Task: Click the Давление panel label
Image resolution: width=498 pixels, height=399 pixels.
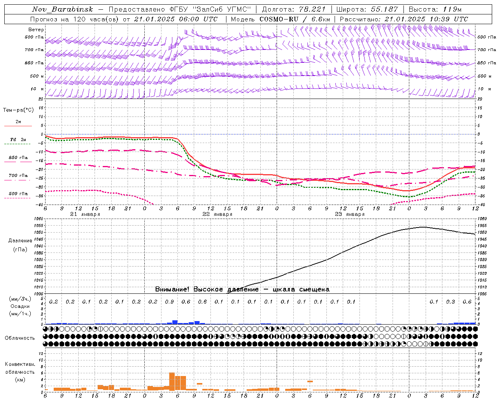Action: pyautogui.click(x=20, y=241)
